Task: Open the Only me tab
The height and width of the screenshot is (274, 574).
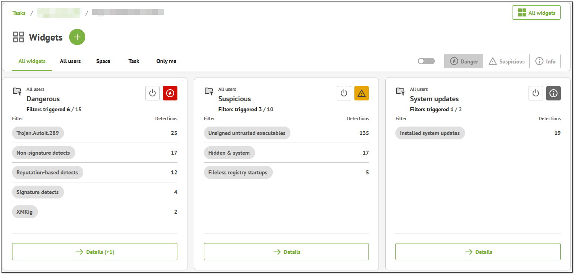Action: (166, 61)
